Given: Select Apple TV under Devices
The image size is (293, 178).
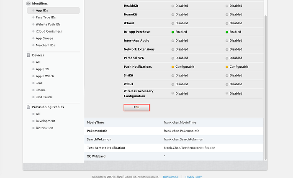Looking at the screenshot, I should tap(42, 69).
